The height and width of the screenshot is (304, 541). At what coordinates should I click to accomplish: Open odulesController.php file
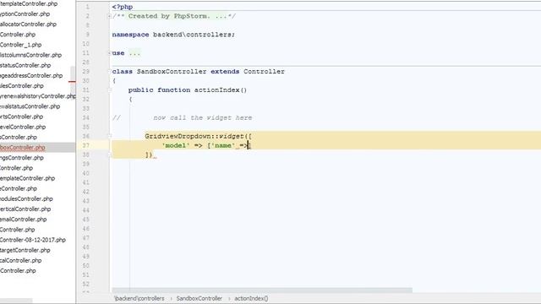point(26,199)
